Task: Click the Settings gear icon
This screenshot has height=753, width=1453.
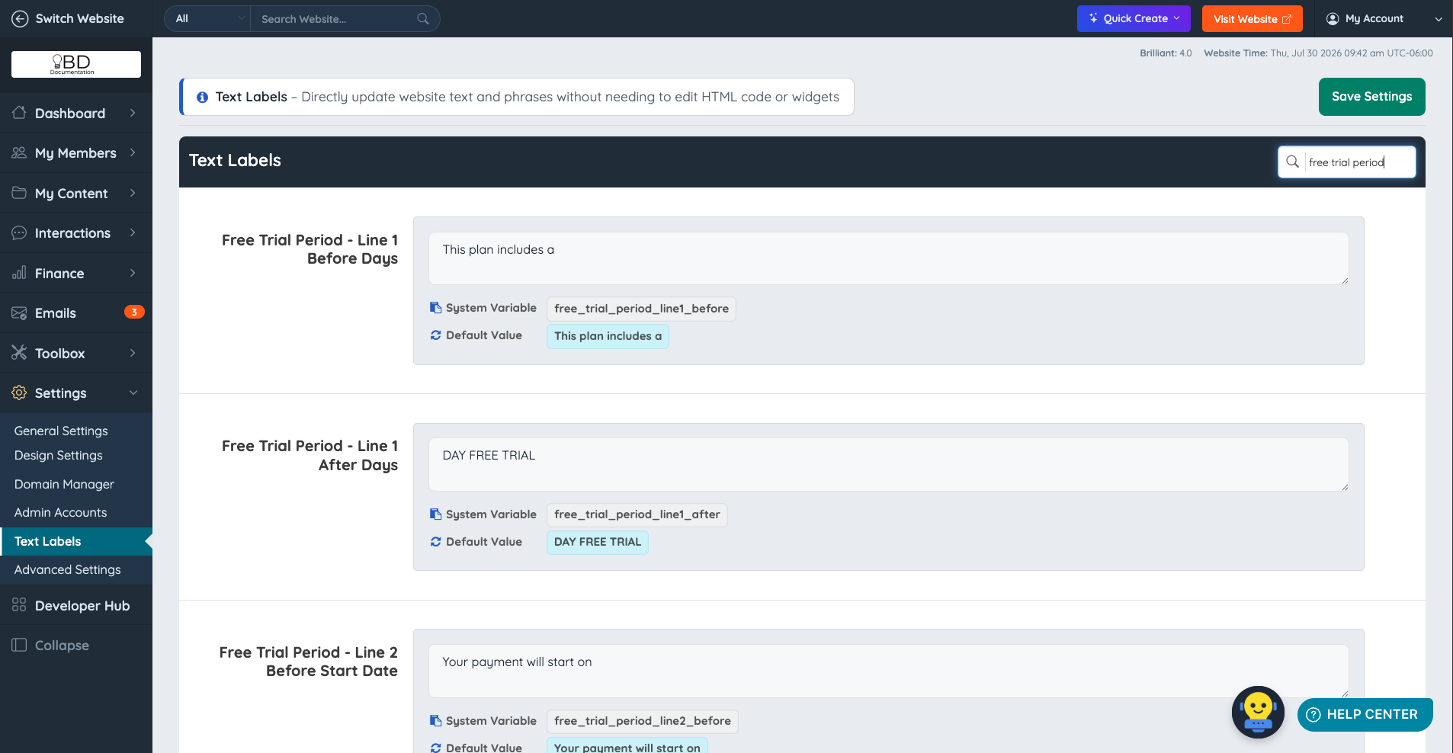Action: [19, 393]
